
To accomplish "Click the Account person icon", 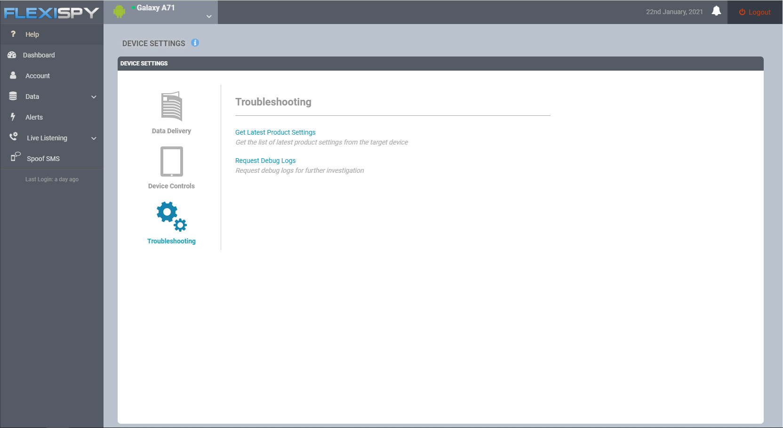I will tap(13, 75).
